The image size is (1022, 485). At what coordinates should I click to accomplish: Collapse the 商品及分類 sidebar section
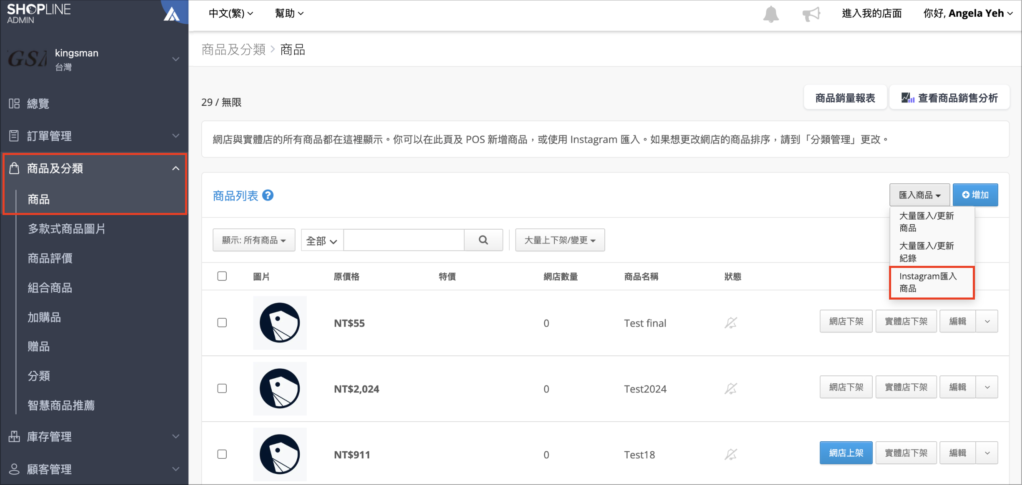coord(175,168)
